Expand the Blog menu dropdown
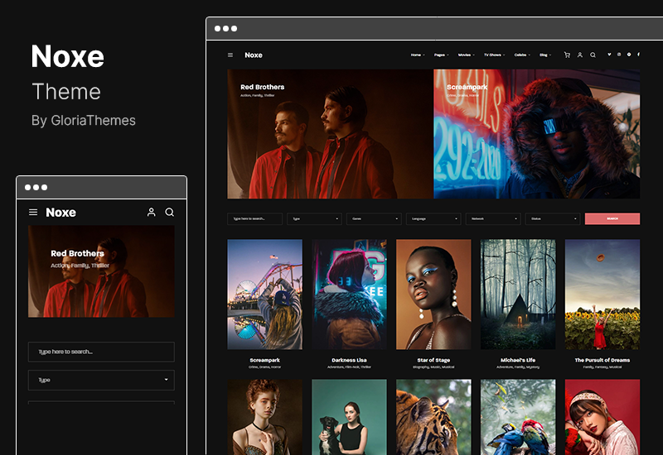The height and width of the screenshot is (455, 663). (545, 55)
